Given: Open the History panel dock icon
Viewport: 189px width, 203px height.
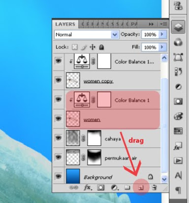Looking at the screenshot, I should [x=178, y=72].
